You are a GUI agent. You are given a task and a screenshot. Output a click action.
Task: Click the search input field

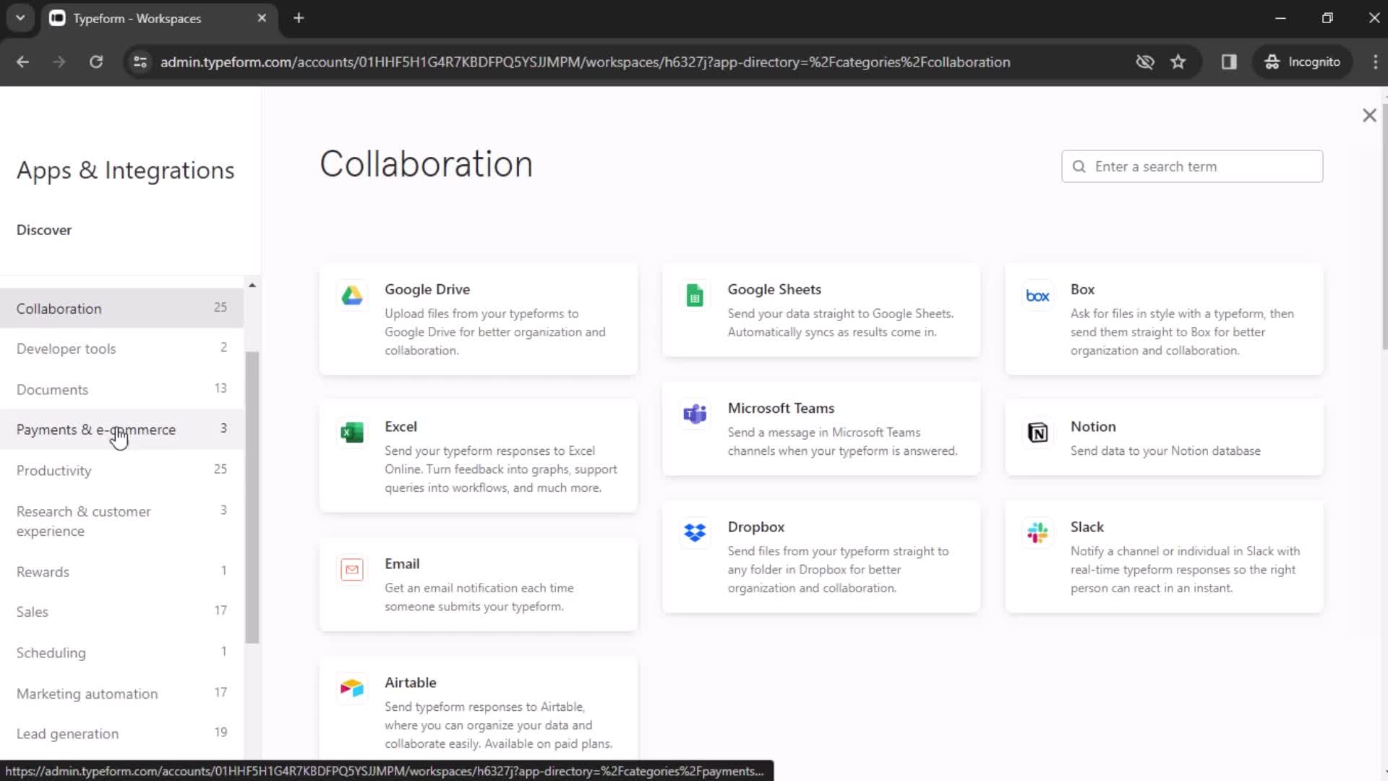pyautogui.click(x=1194, y=166)
